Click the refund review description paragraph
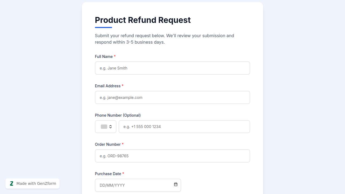This screenshot has height=194, width=345. point(164,39)
